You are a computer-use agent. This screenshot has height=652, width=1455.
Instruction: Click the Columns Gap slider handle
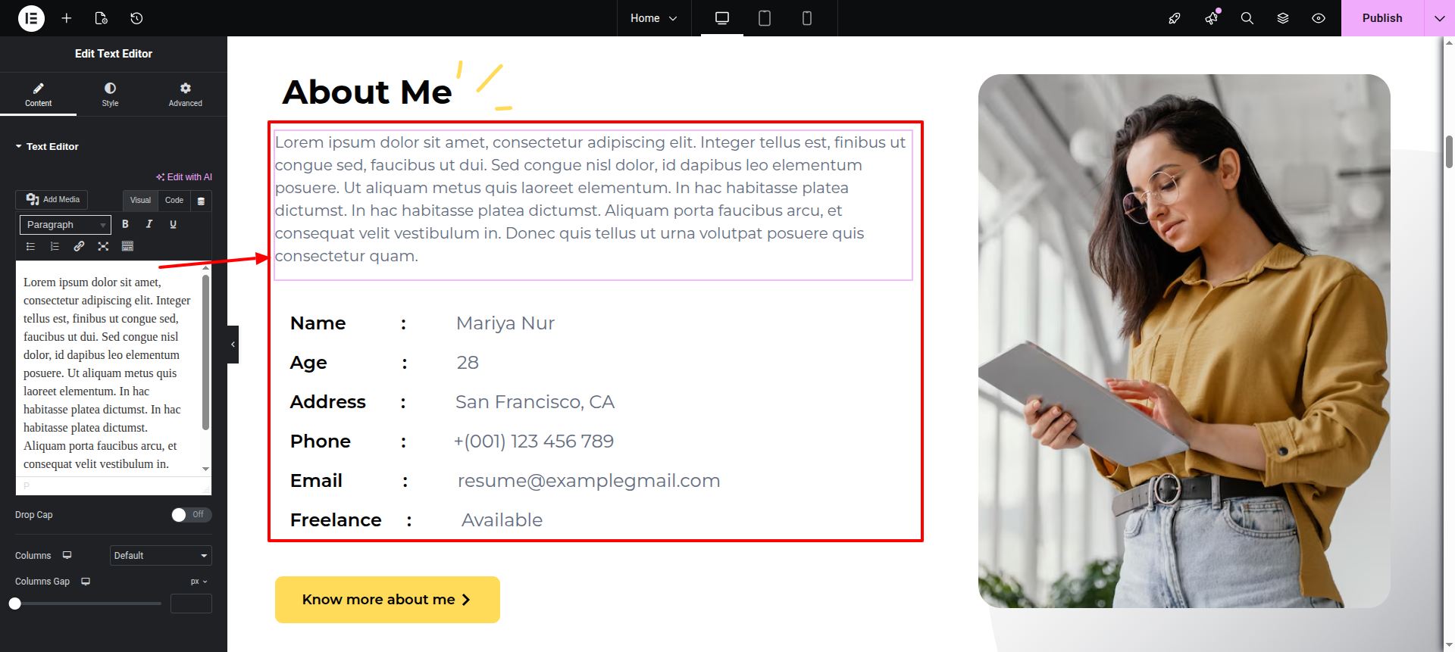15,604
